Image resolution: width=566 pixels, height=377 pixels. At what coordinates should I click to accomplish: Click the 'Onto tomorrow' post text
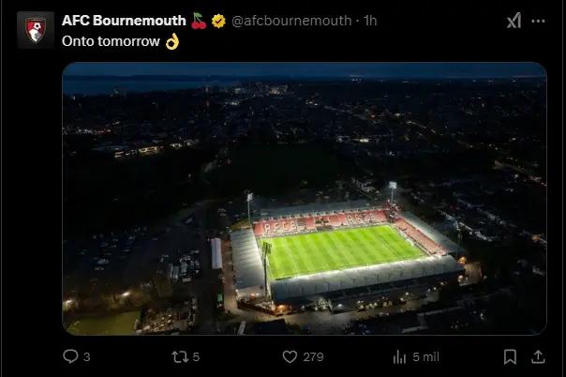[112, 41]
